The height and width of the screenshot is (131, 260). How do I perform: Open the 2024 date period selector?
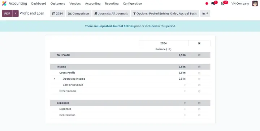57,14
